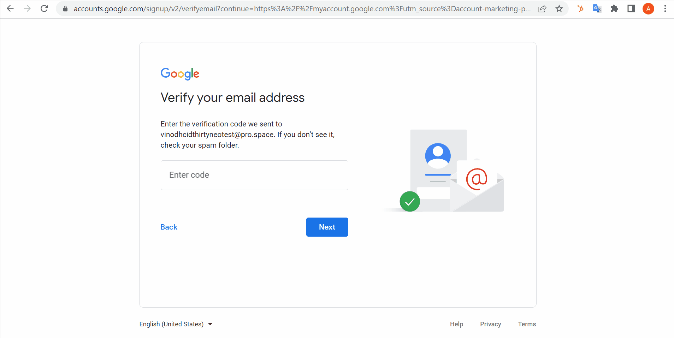Image resolution: width=674 pixels, height=338 pixels.
Task: Bookmark this page with the star icon
Action: [559, 8]
